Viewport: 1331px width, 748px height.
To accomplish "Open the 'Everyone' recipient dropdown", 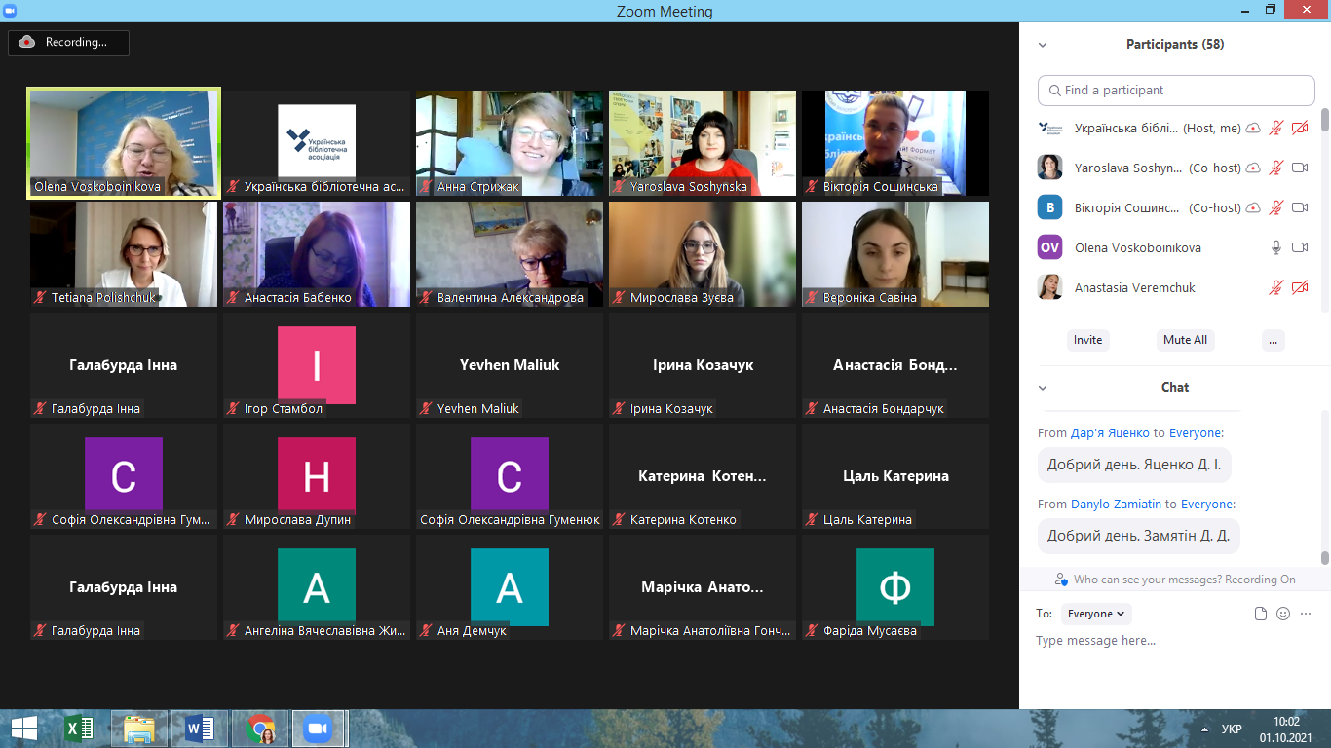I will click(1096, 614).
